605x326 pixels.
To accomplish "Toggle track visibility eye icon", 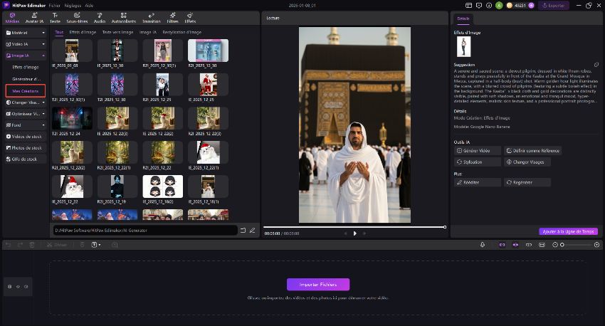I will pos(18,287).
